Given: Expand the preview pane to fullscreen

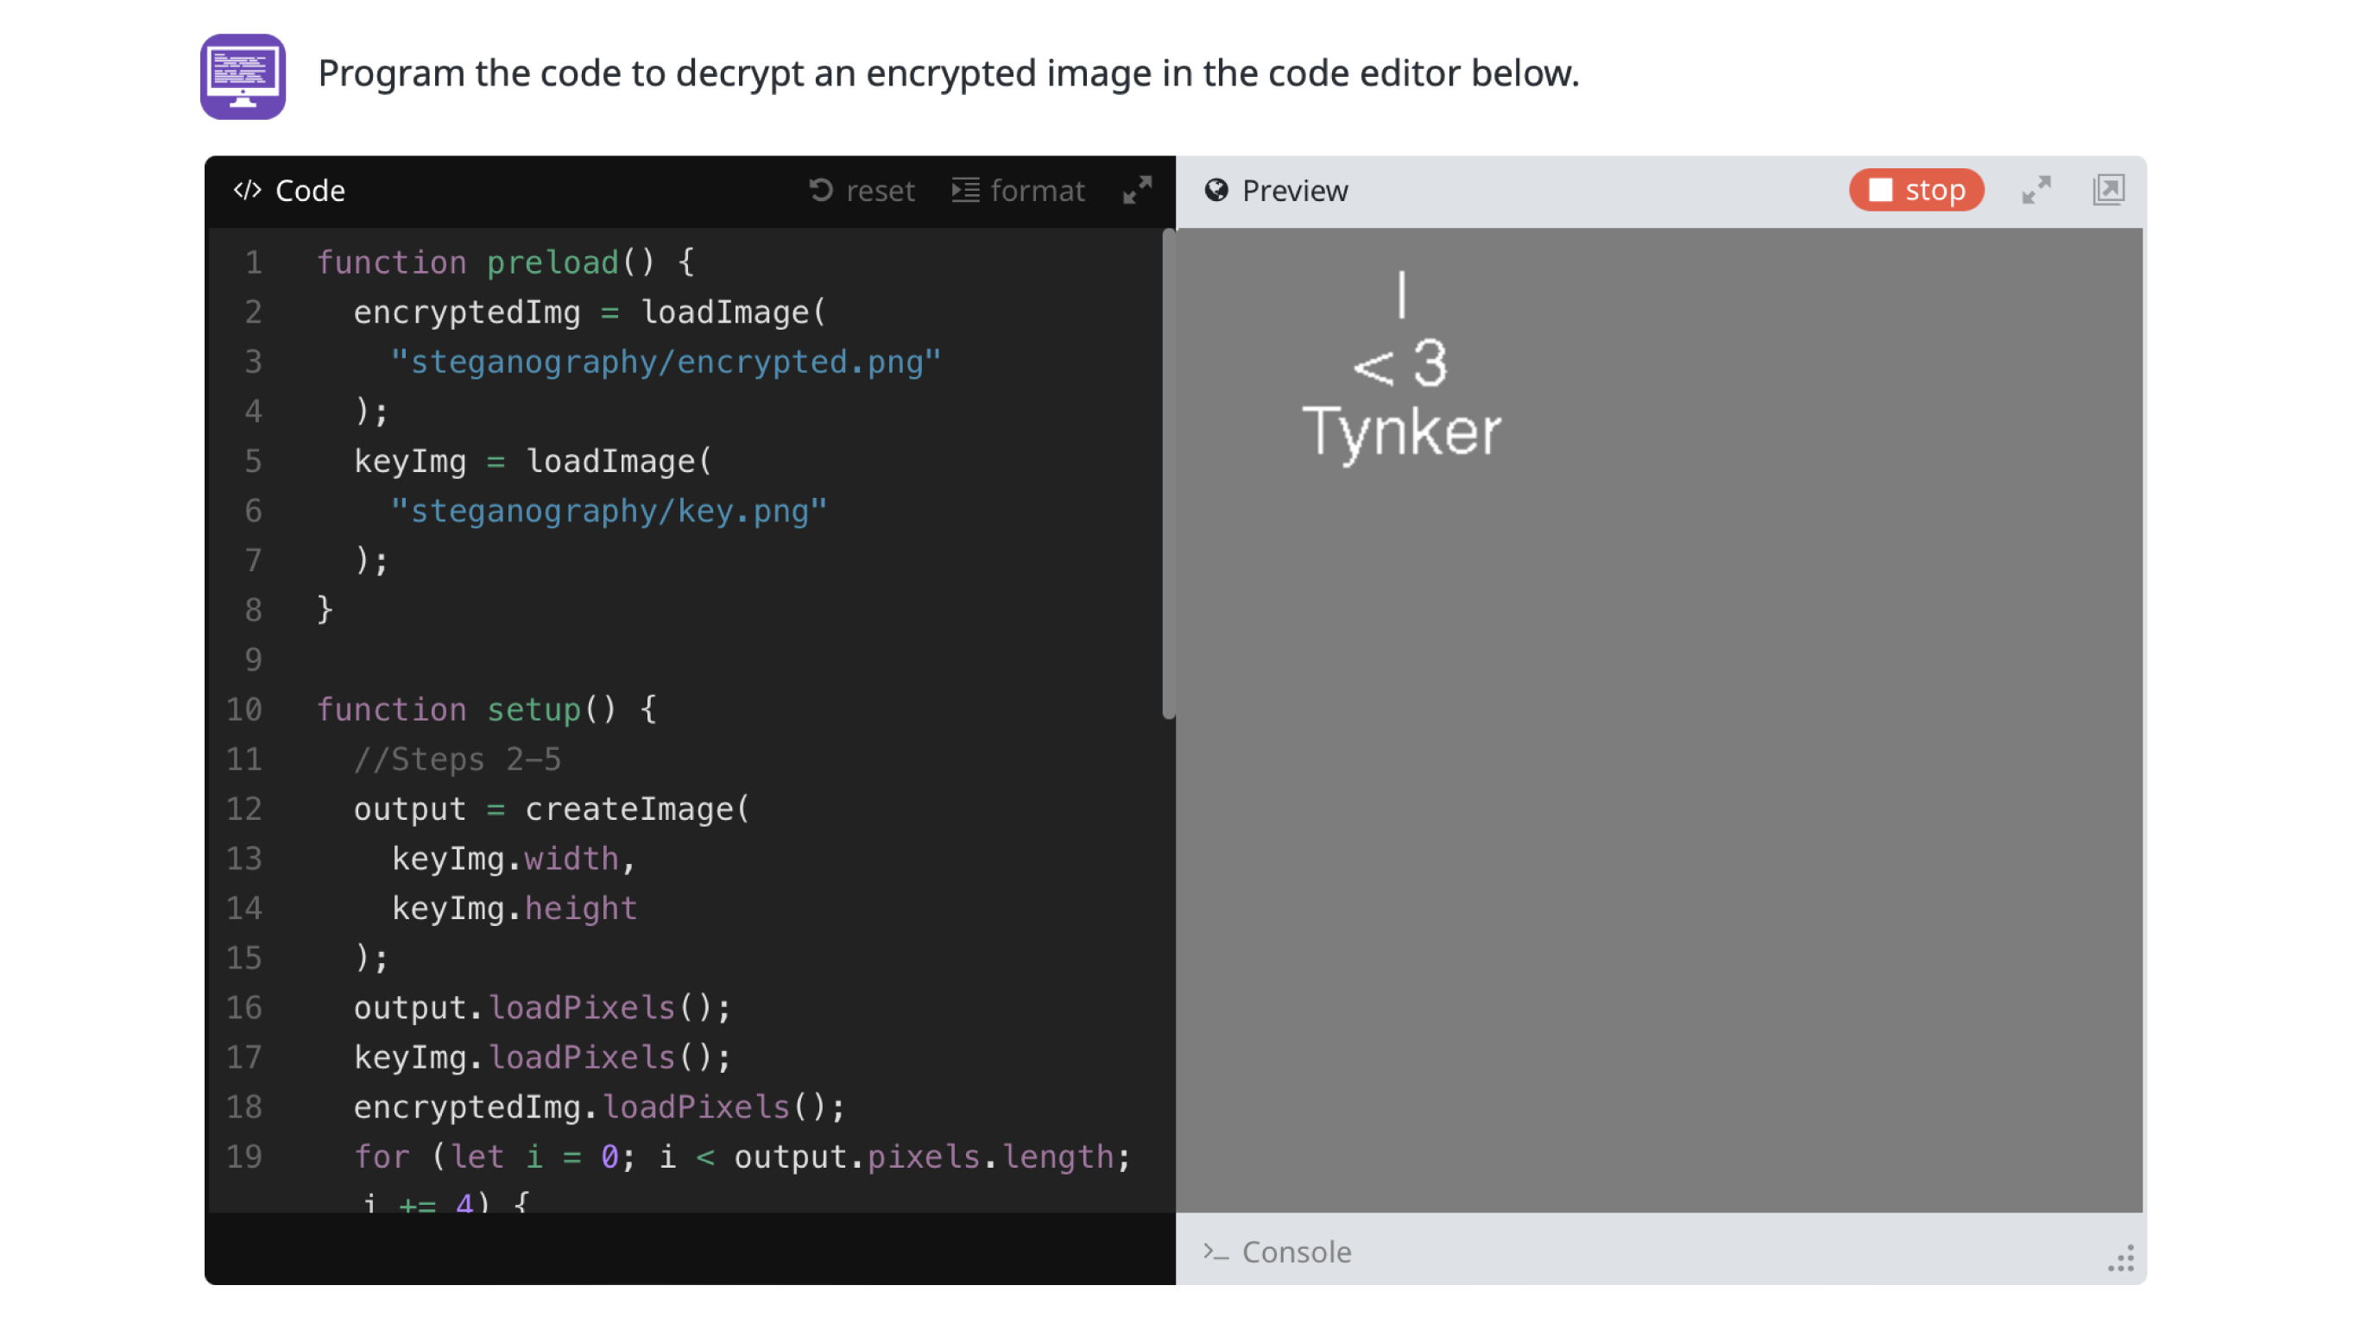Looking at the screenshot, I should coord(2036,190).
